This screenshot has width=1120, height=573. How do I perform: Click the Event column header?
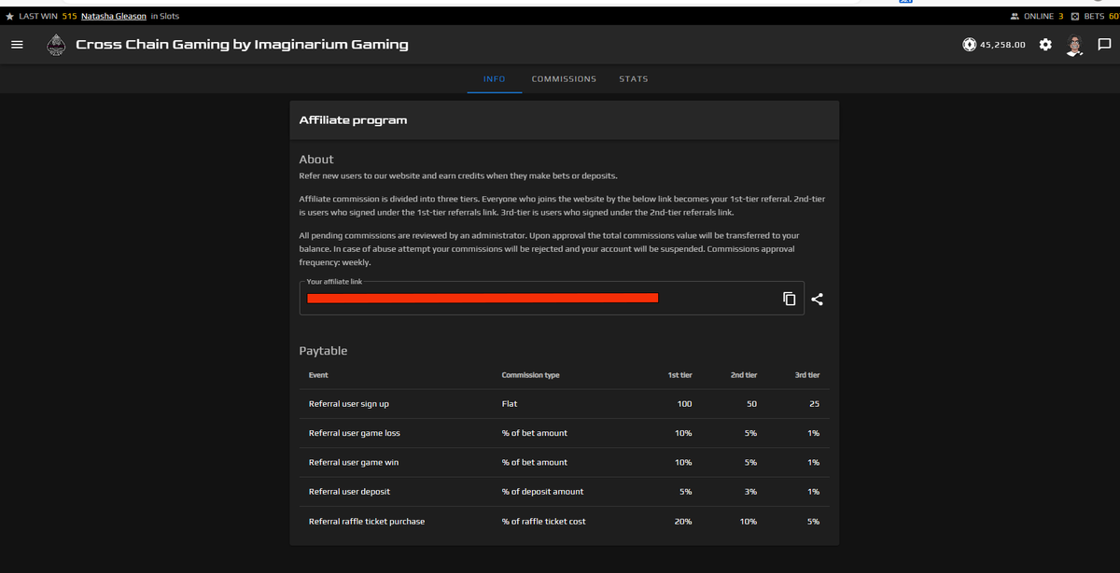(x=318, y=375)
